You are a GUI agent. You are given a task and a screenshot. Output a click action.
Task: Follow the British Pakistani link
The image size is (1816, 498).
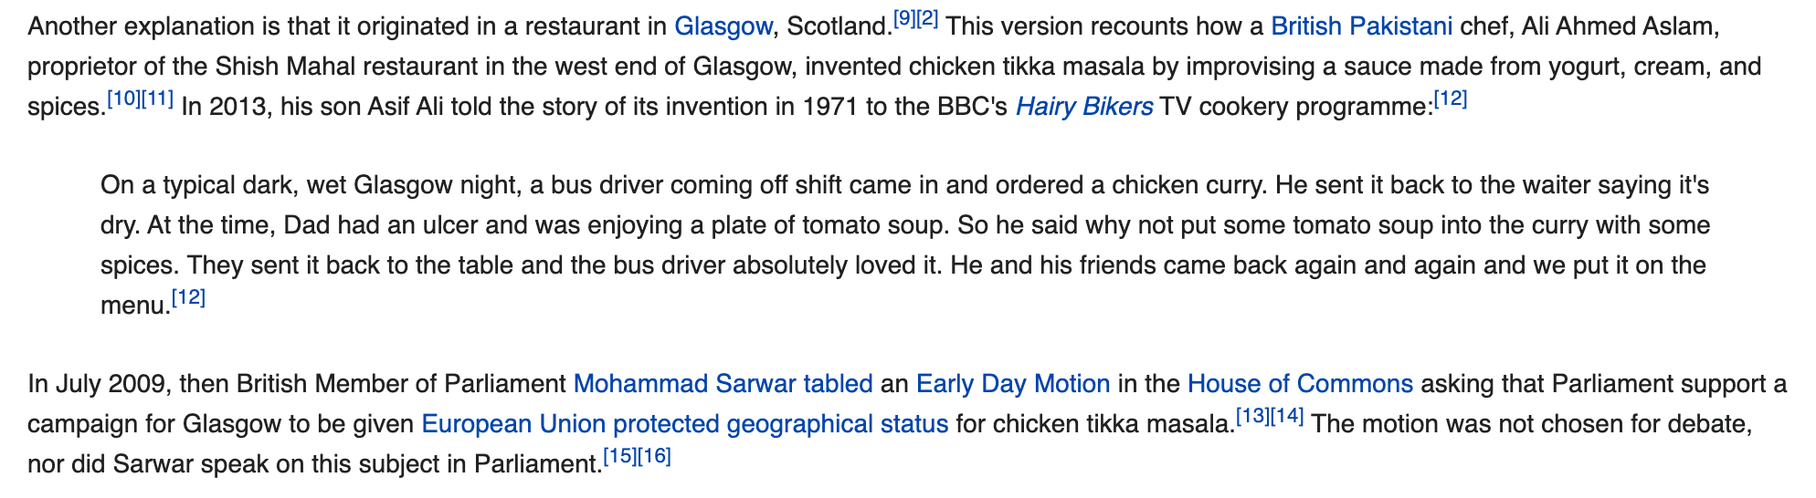click(x=1361, y=26)
